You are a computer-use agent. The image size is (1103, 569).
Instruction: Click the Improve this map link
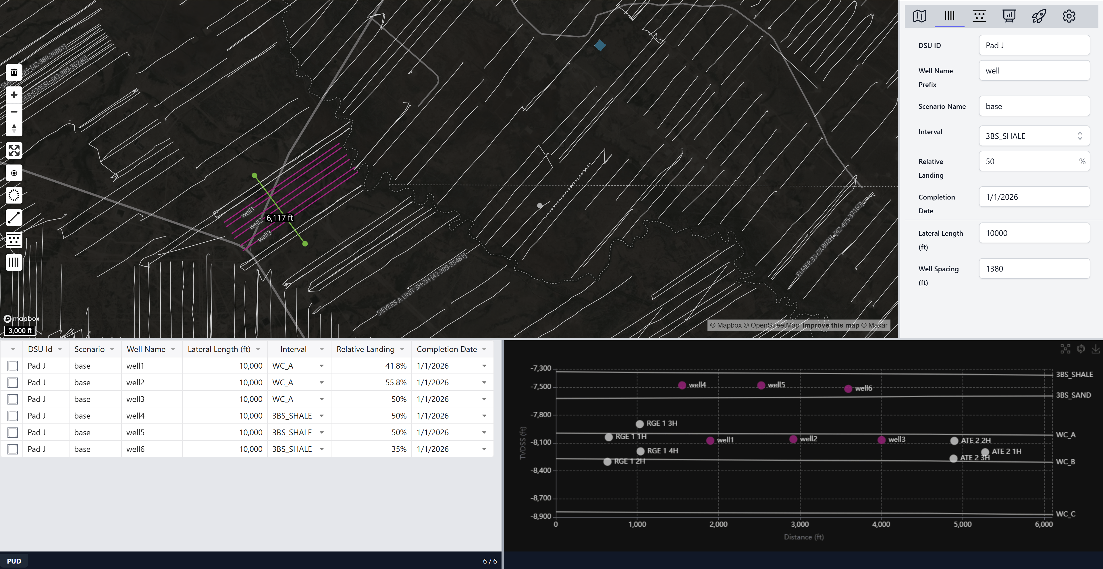(x=830, y=325)
